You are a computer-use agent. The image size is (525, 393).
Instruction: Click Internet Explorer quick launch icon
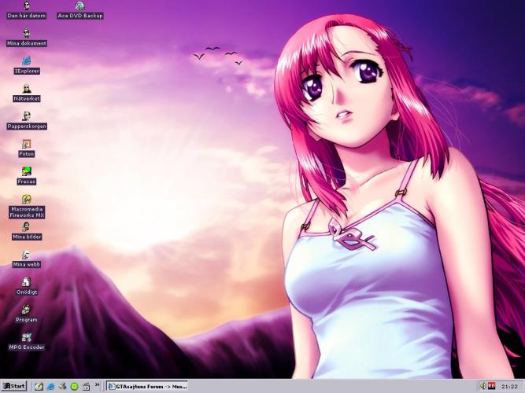(50, 387)
